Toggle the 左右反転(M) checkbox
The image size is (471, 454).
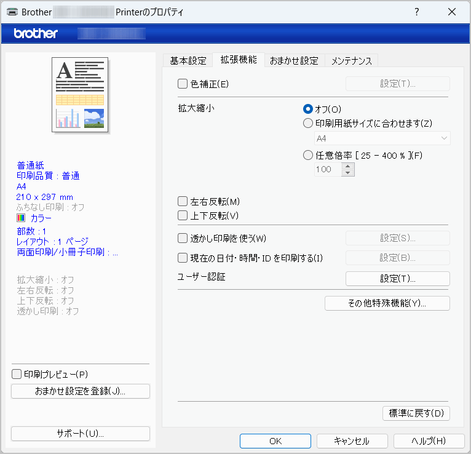click(183, 201)
